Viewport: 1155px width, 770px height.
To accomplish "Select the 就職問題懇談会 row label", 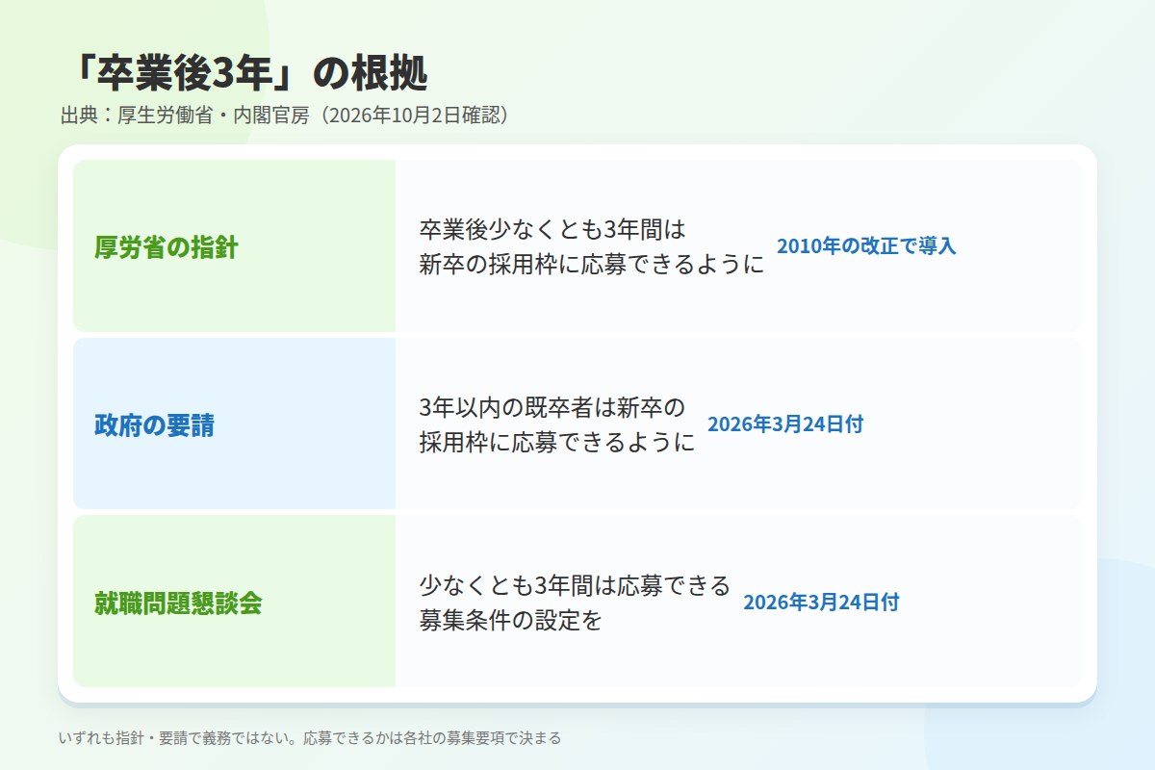I will [x=178, y=603].
